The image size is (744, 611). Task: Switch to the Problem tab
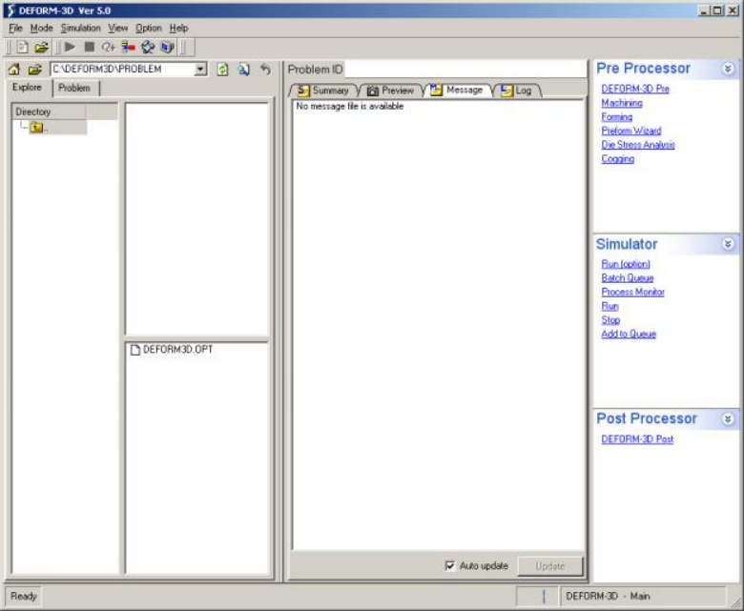pos(74,88)
